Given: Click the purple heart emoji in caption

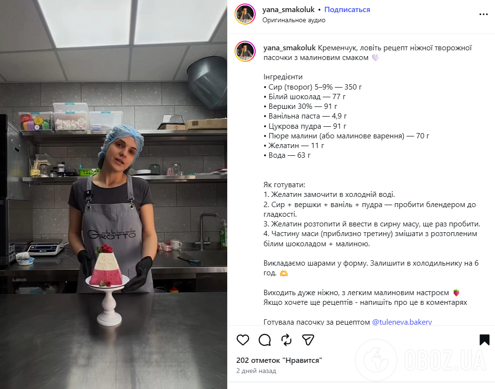Looking at the screenshot, I should click(375, 58).
